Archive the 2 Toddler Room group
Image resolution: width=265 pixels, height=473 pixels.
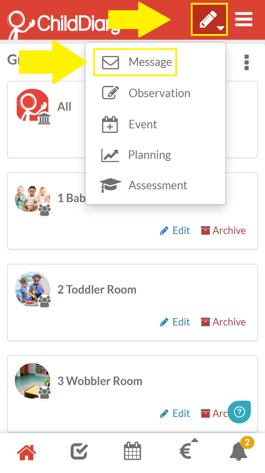(x=223, y=322)
